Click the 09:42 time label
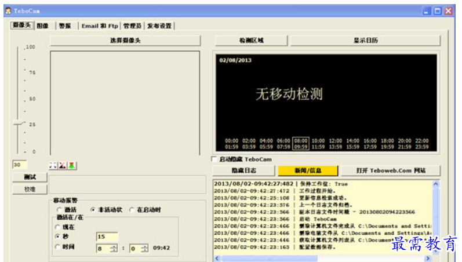Viewport: 462px width, 262px height. 161,248
